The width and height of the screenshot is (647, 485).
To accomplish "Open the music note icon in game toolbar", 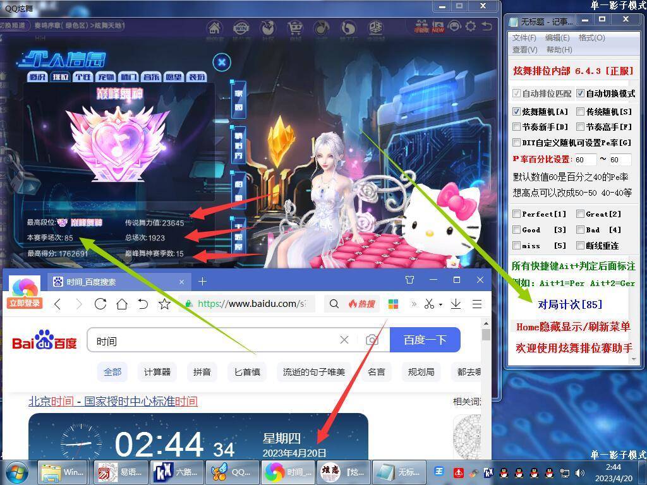I will click(x=322, y=28).
